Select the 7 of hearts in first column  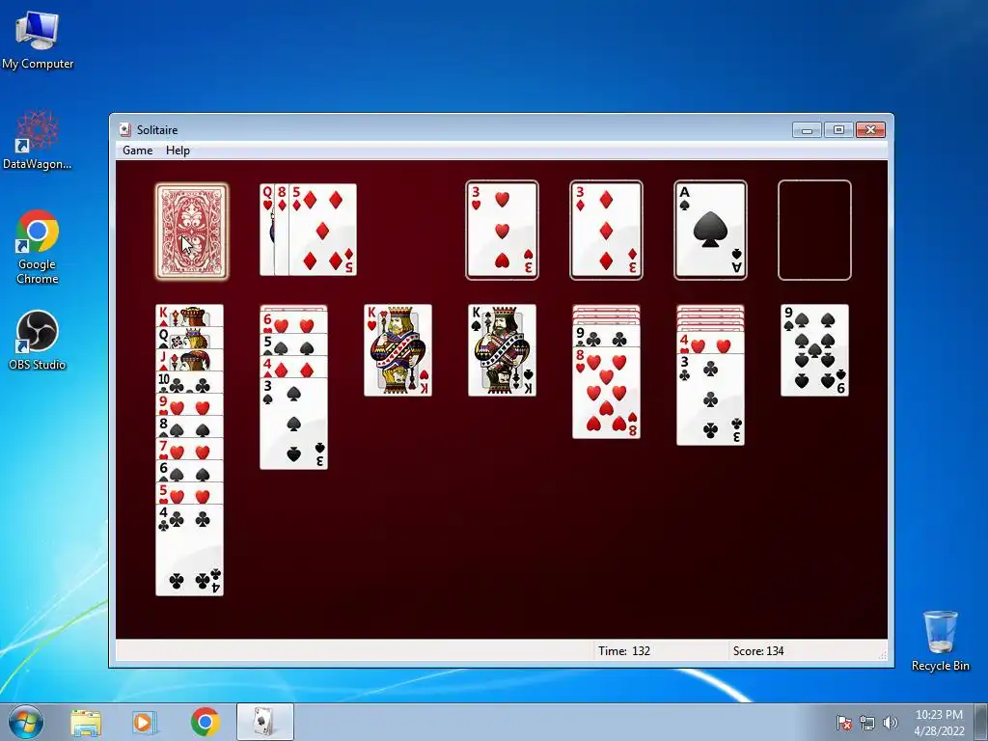click(190, 448)
